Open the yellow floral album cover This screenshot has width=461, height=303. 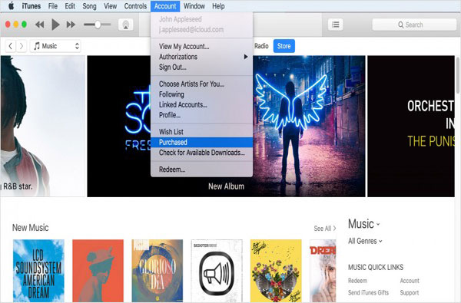tap(276, 271)
